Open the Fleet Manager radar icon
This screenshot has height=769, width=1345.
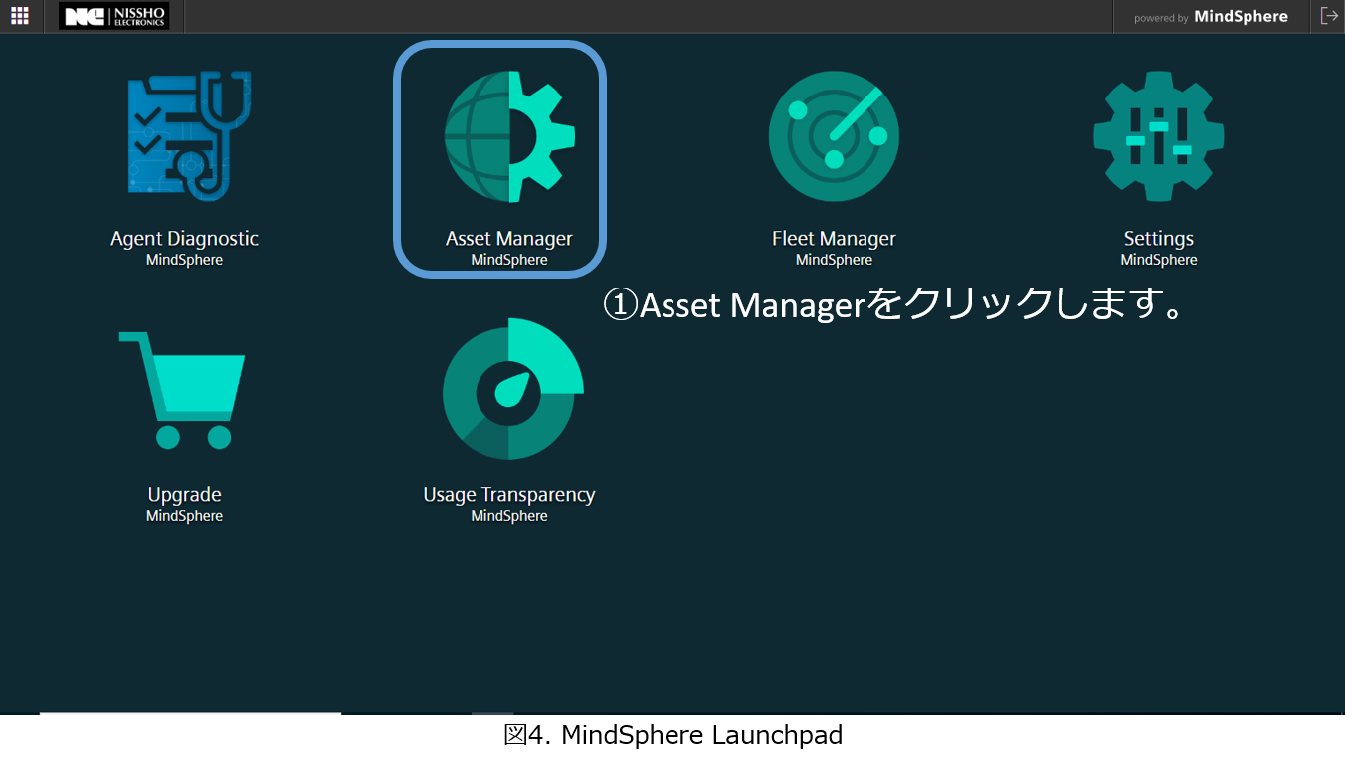(834, 136)
